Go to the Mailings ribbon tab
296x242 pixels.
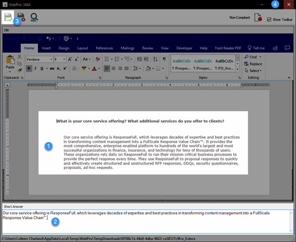click(127, 48)
